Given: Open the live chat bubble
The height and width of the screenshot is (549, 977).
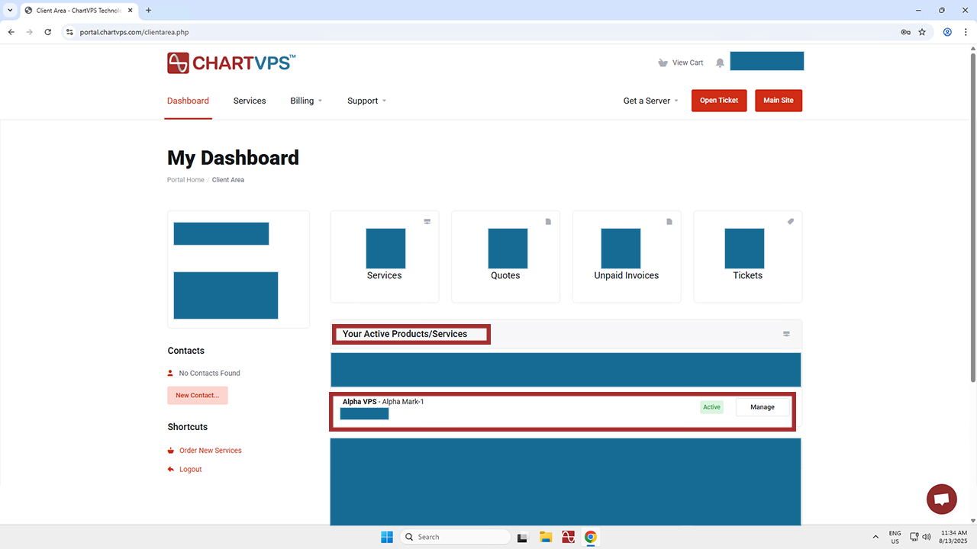Looking at the screenshot, I should pyautogui.click(x=941, y=499).
